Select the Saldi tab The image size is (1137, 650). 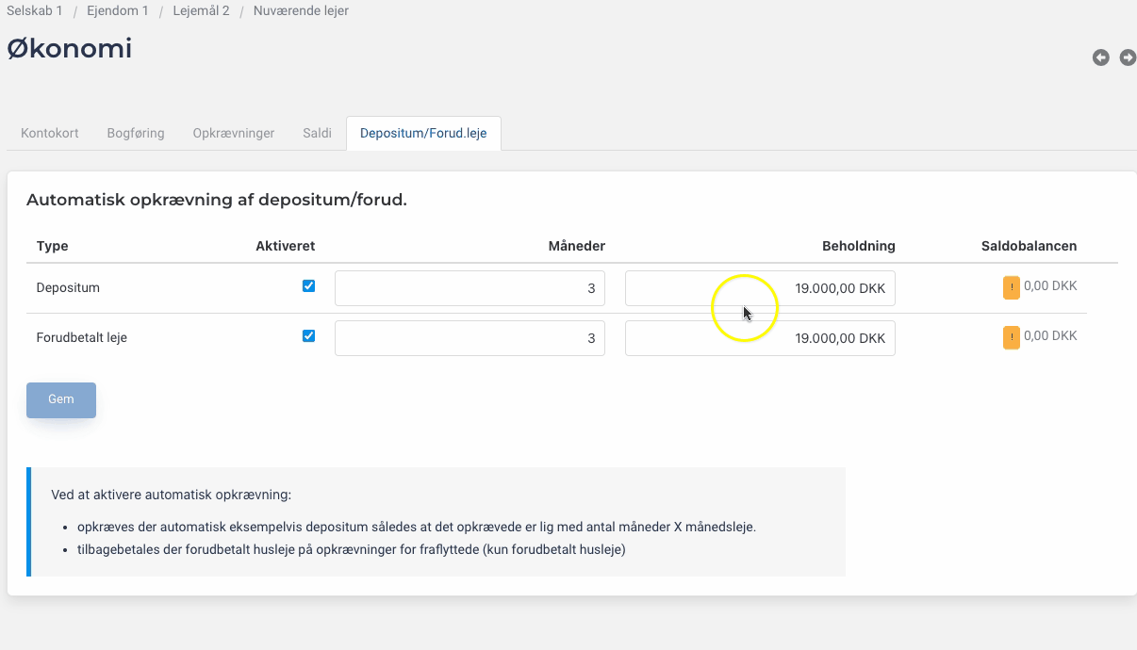pos(317,133)
